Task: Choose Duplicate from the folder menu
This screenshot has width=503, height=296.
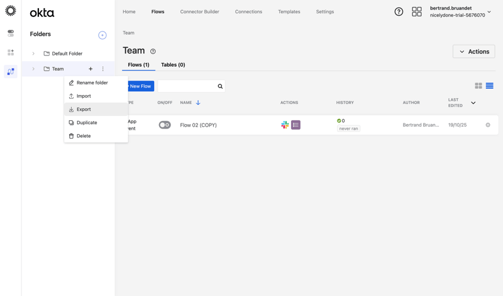Action: [x=96, y=122]
